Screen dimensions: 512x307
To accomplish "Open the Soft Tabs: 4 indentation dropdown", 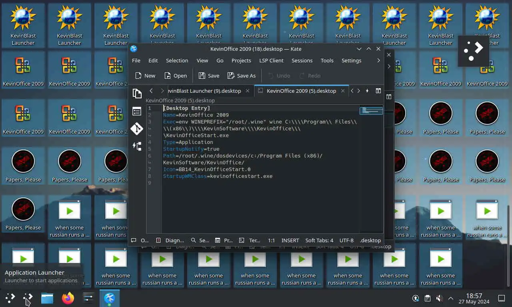I will tap(319, 240).
